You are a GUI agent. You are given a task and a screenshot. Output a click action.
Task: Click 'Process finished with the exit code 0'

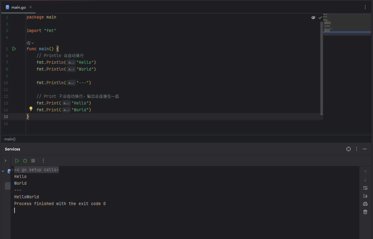pyautogui.click(x=60, y=204)
